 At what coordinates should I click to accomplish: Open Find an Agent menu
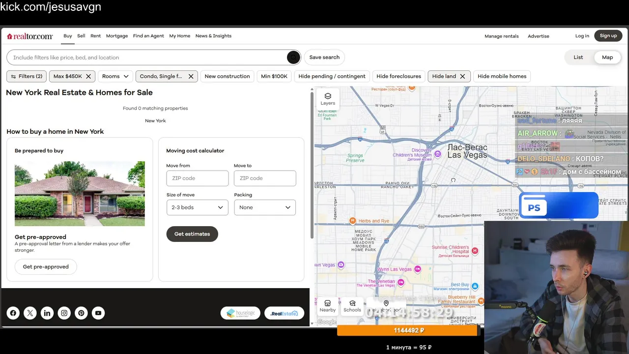coord(148,36)
